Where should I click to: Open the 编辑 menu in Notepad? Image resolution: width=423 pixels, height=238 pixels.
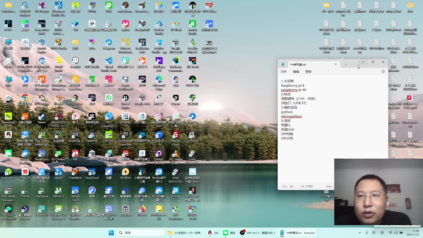click(x=296, y=71)
